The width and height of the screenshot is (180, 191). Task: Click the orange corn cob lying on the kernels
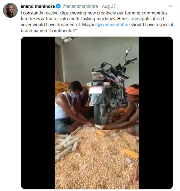(130, 154)
